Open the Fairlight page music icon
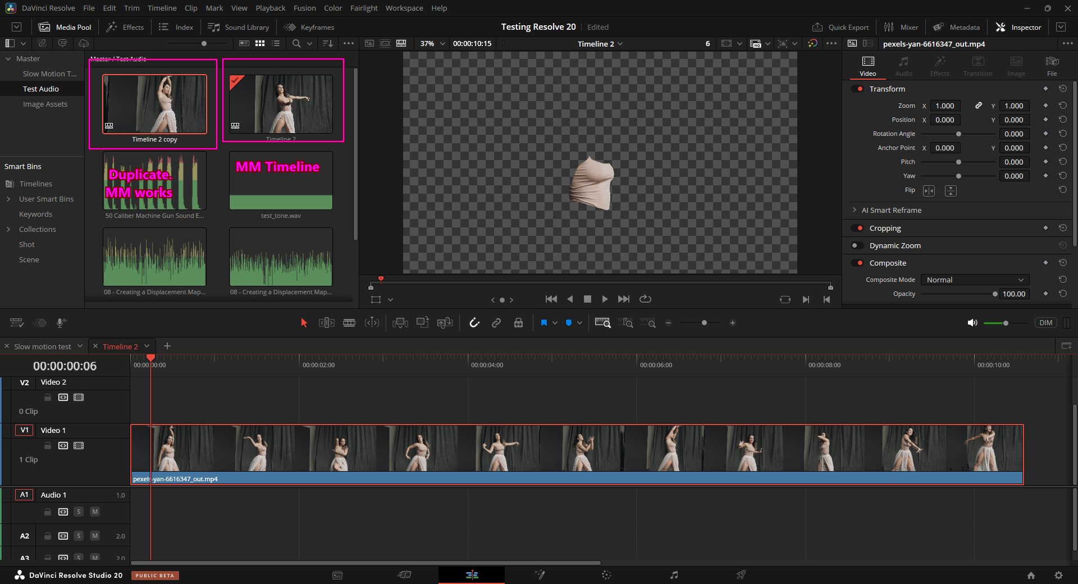Image resolution: width=1078 pixels, height=584 pixels. pyautogui.click(x=674, y=575)
